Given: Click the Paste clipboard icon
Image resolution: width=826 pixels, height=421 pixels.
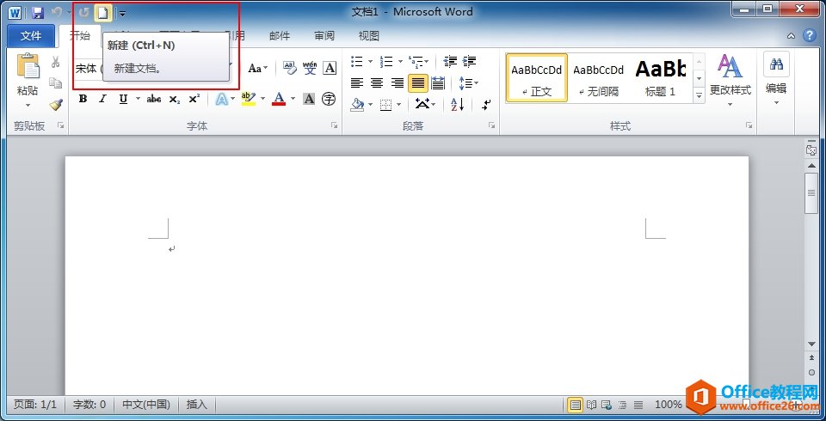Looking at the screenshot, I should (28, 66).
